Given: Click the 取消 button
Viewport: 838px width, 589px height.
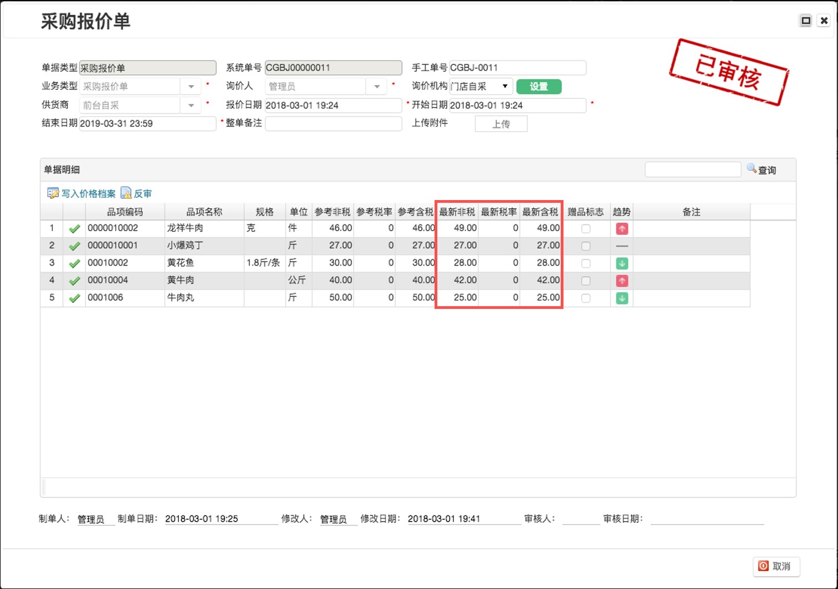Looking at the screenshot, I should click(776, 566).
